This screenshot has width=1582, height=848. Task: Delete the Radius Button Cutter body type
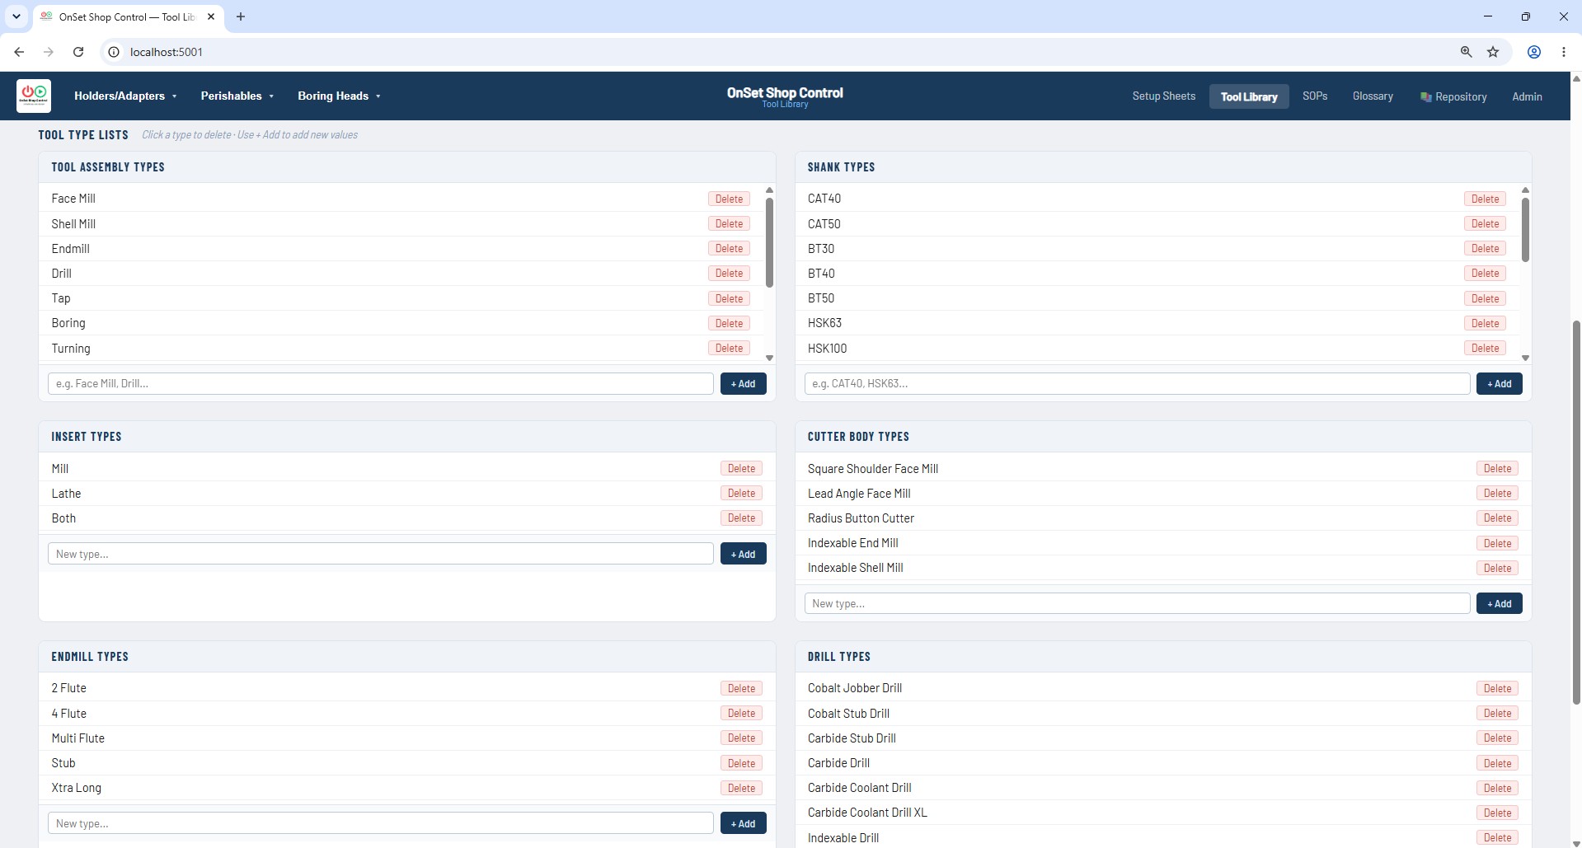[x=1497, y=518]
